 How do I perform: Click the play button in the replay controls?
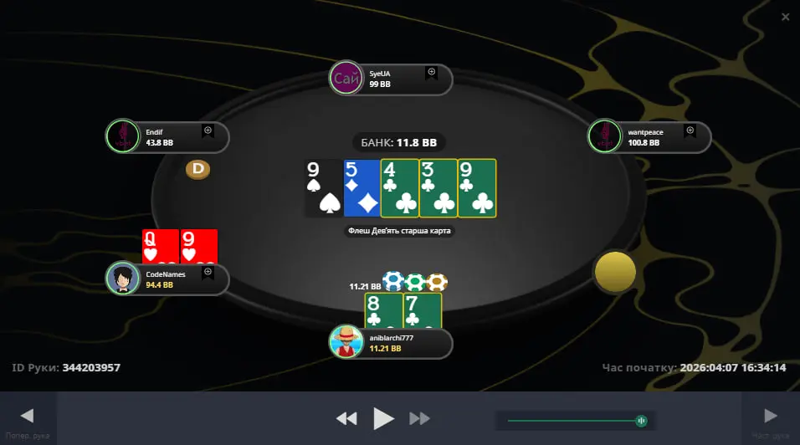pyautogui.click(x=383, y=418)
